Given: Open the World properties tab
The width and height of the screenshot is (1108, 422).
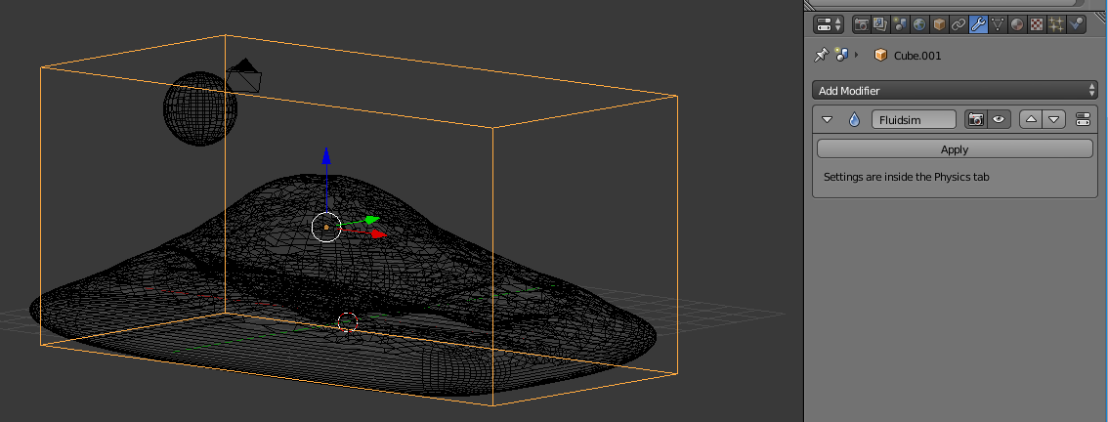Looking at the screenshot, I should point(919,23).
